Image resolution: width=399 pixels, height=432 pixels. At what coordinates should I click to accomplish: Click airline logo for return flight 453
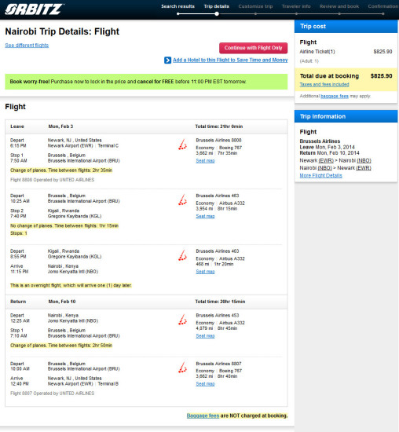pyautogui.click(x=182, y=320)
